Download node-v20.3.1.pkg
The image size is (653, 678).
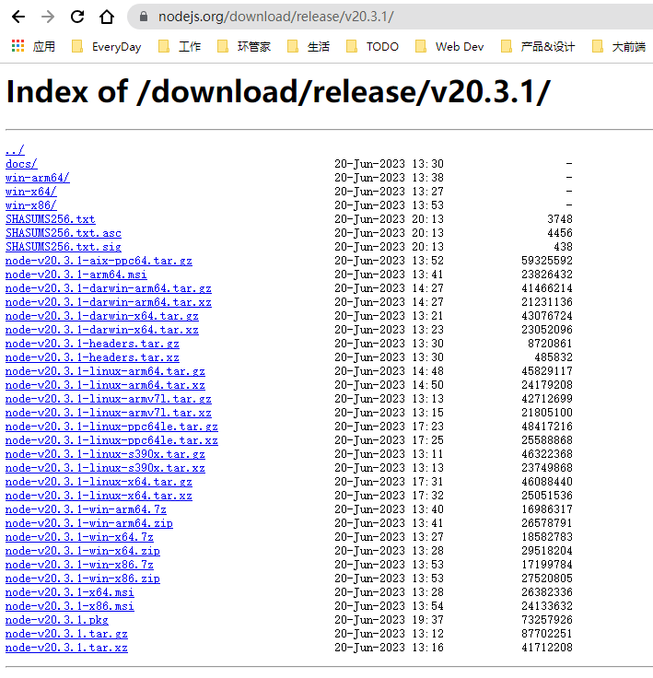(x=57, y=621)
